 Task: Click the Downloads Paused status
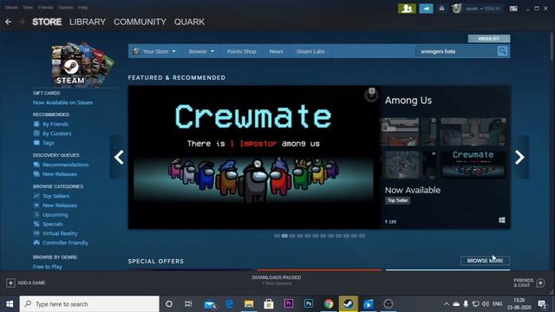point(277,277)
